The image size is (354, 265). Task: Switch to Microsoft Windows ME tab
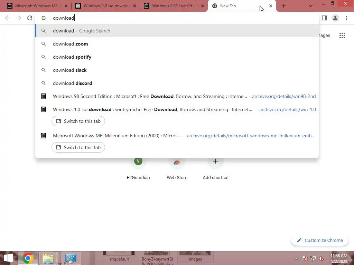[36, 6]
